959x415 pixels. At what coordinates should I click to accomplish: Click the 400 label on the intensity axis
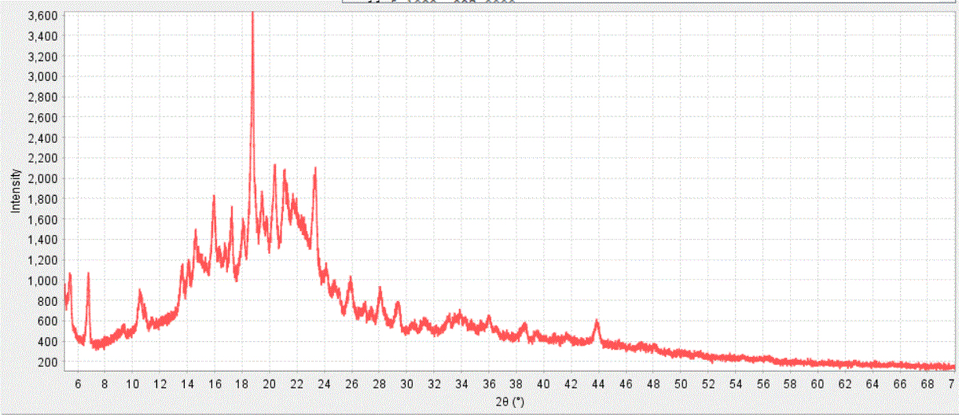(49, 342)
